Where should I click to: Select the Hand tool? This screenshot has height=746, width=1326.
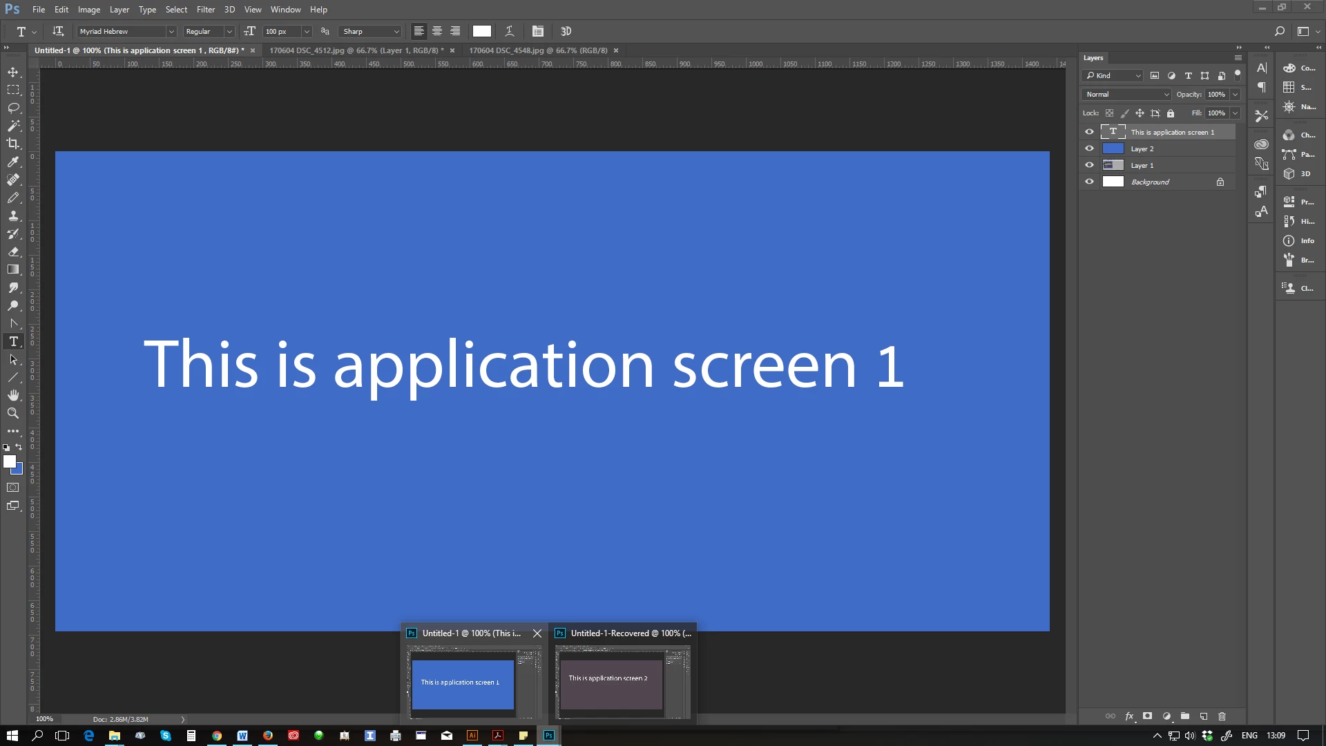(13, 395)
